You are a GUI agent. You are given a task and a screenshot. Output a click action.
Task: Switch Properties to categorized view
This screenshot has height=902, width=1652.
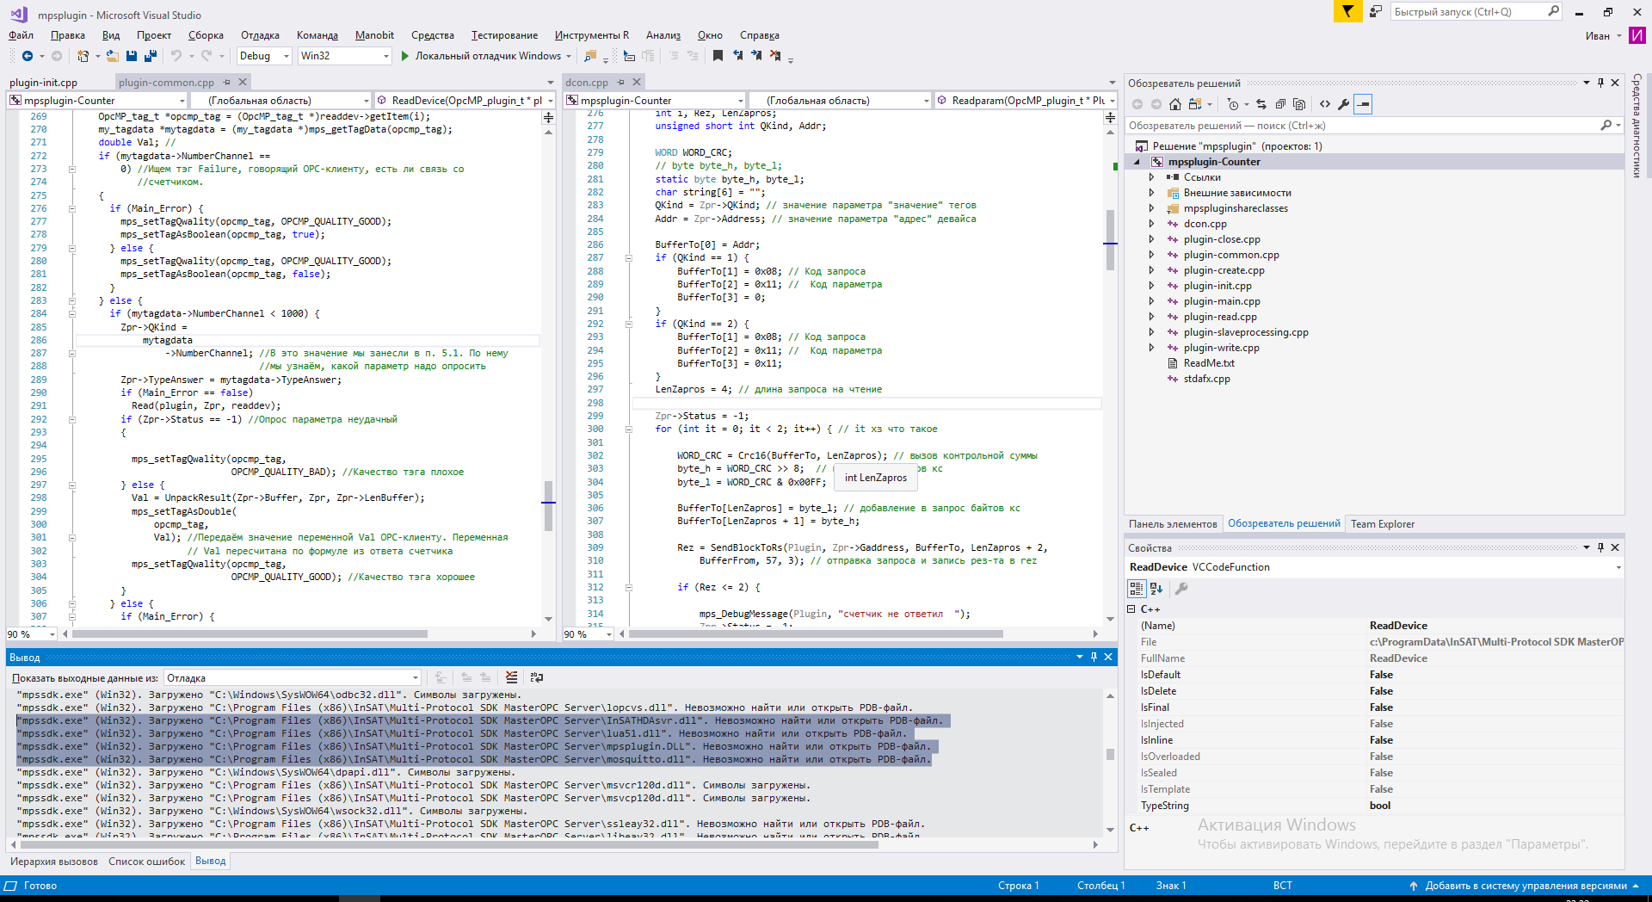pyautogui.click(x=1137, y=589)
